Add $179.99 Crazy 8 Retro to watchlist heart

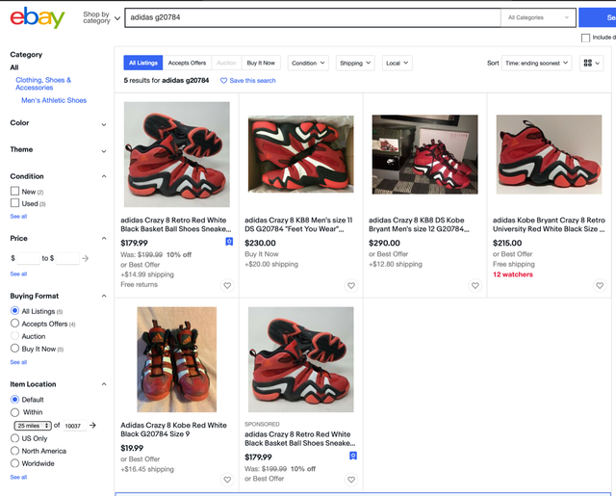coord(227,285)
